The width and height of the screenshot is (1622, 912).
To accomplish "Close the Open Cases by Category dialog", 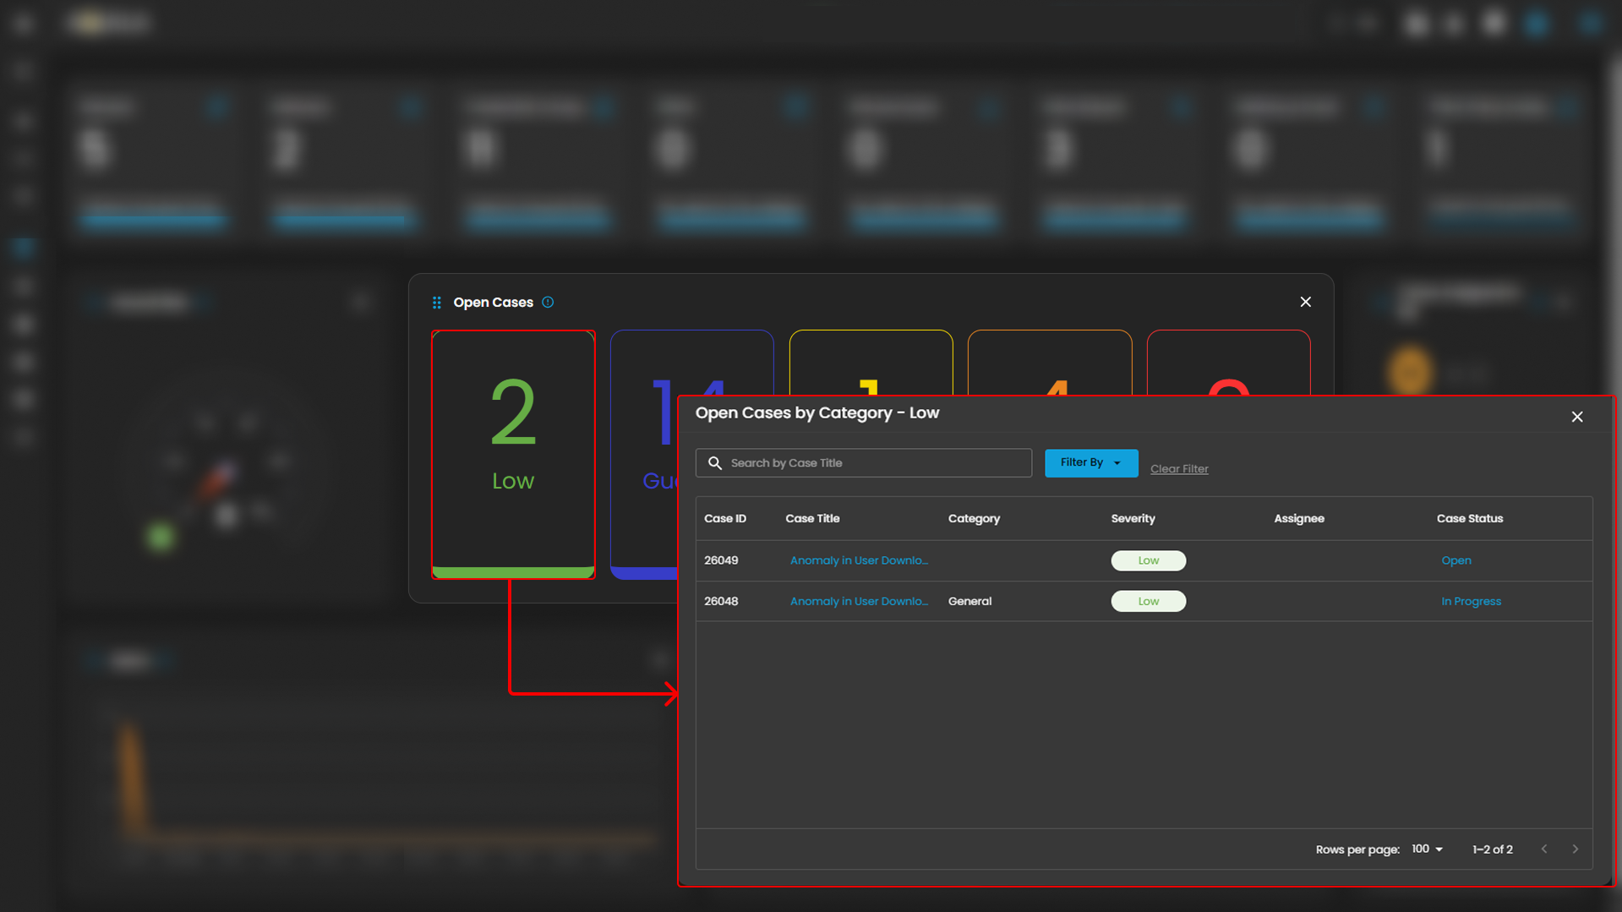I will (1576, 417).
